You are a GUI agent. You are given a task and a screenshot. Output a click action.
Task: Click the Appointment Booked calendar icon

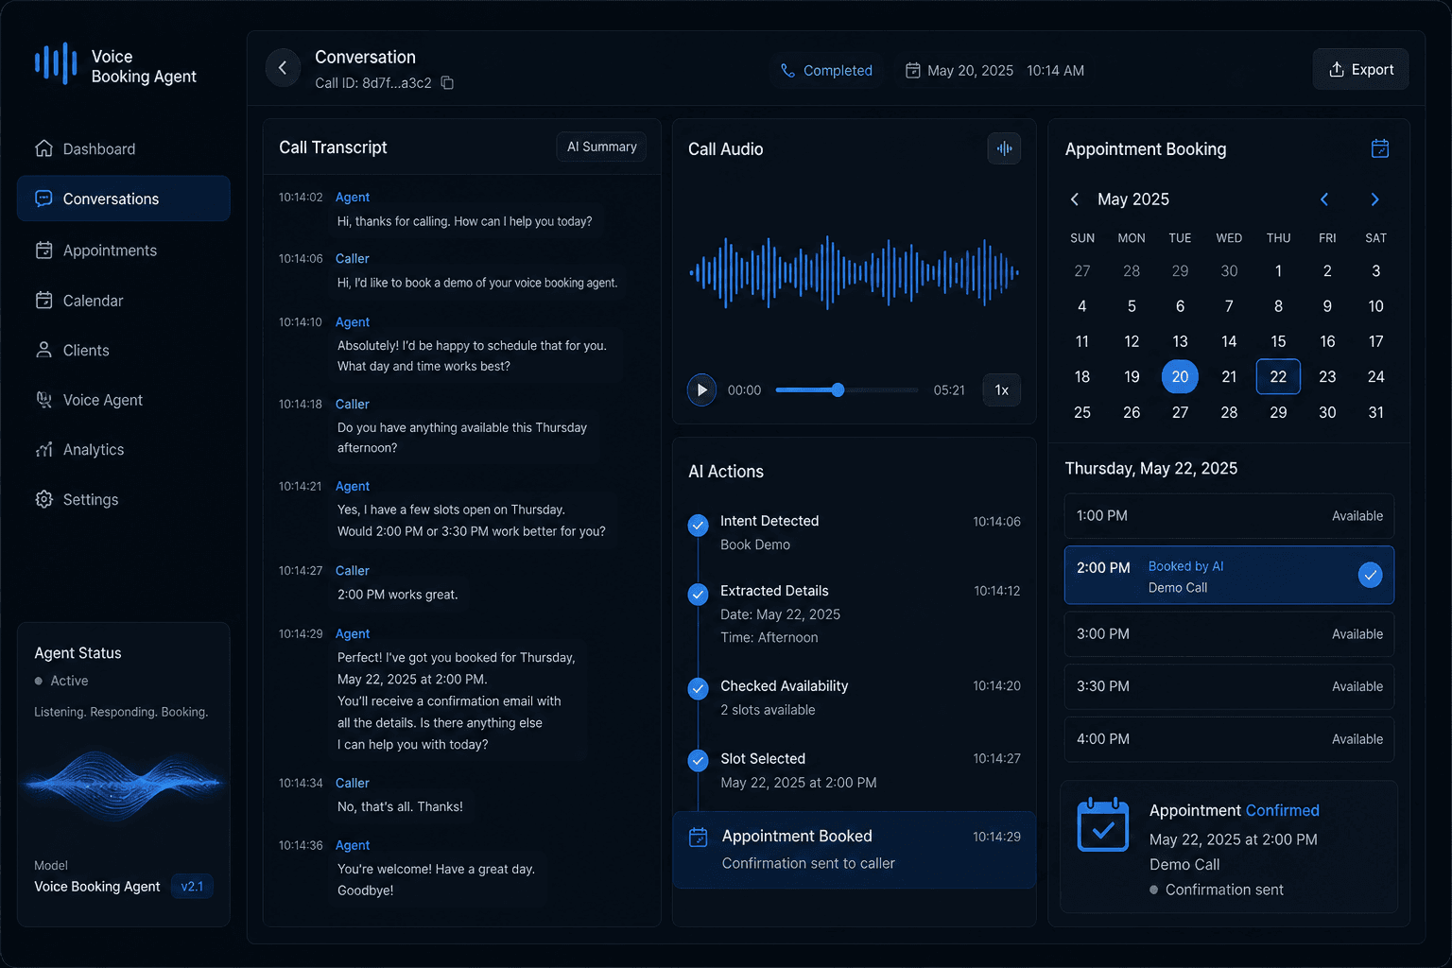tap(699, 838)
